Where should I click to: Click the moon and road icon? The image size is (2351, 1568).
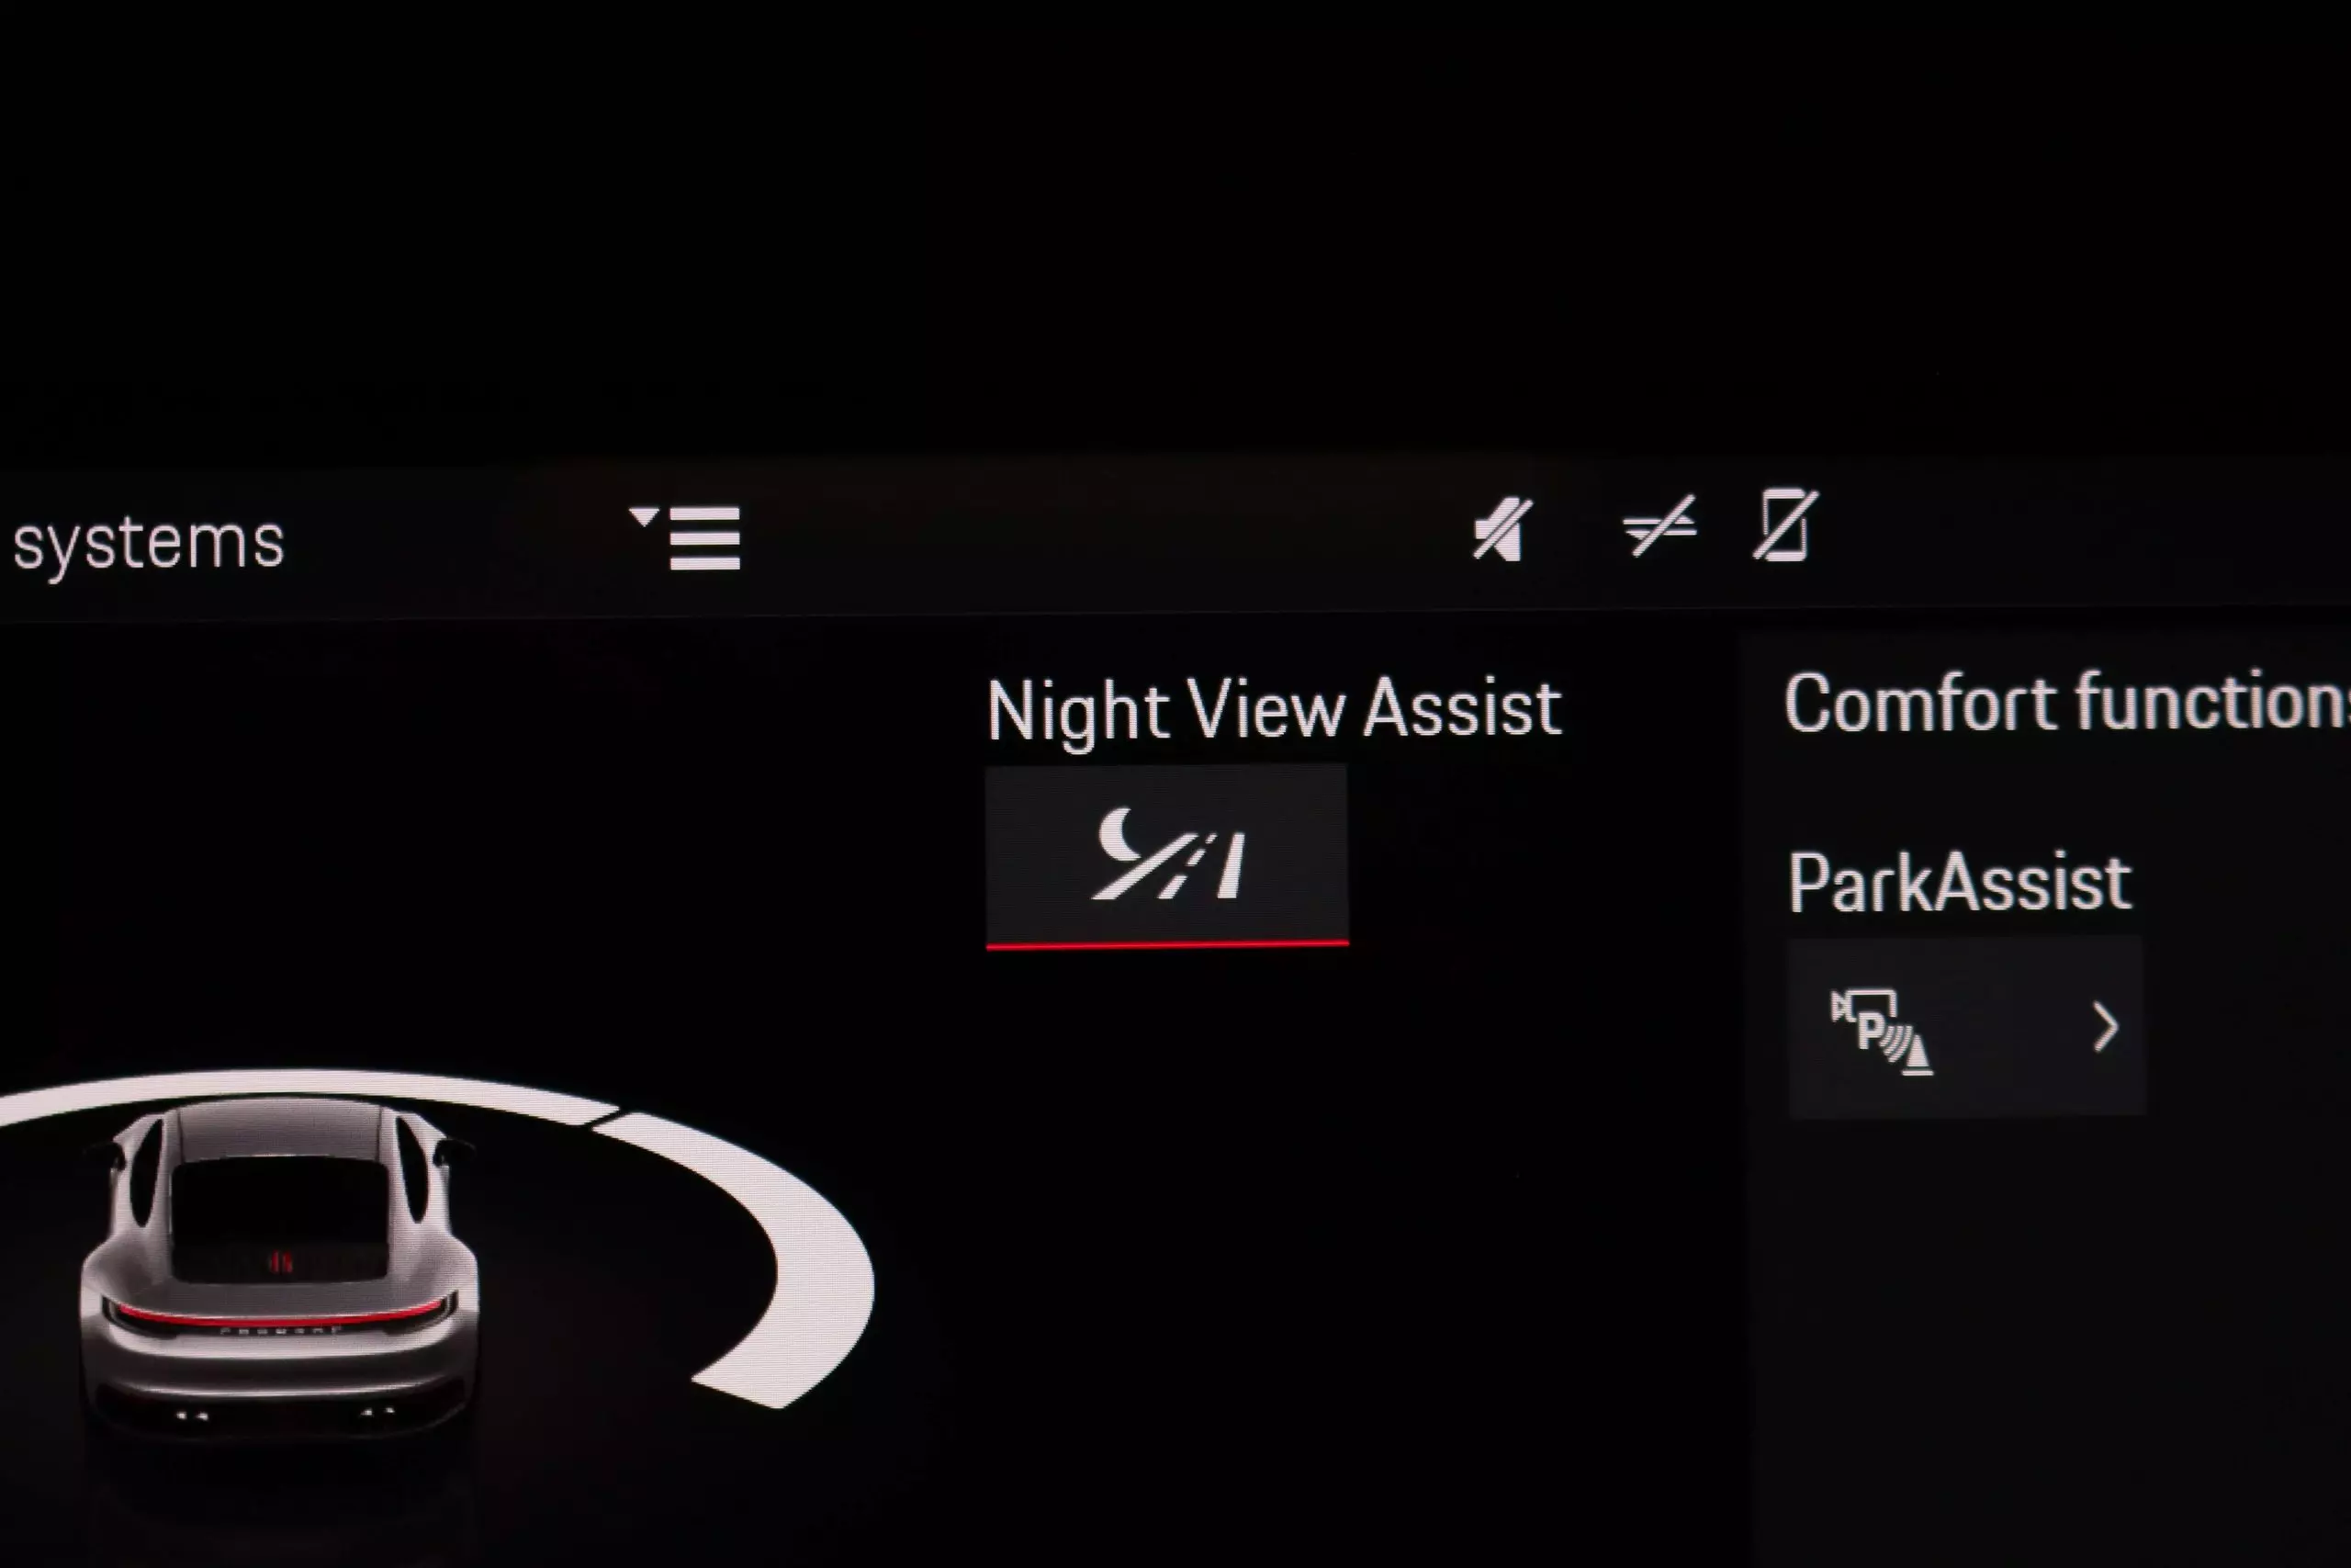pyautogui.click(x=1168, y=854)
